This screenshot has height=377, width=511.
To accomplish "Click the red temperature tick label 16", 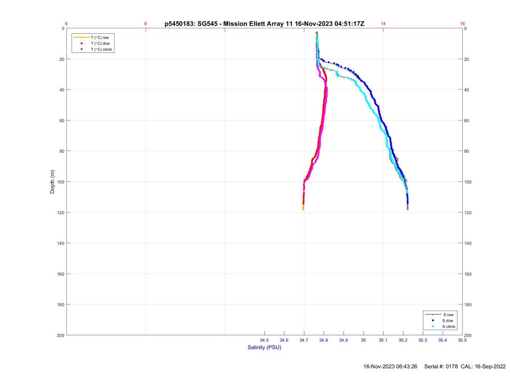I will point(462,24).
